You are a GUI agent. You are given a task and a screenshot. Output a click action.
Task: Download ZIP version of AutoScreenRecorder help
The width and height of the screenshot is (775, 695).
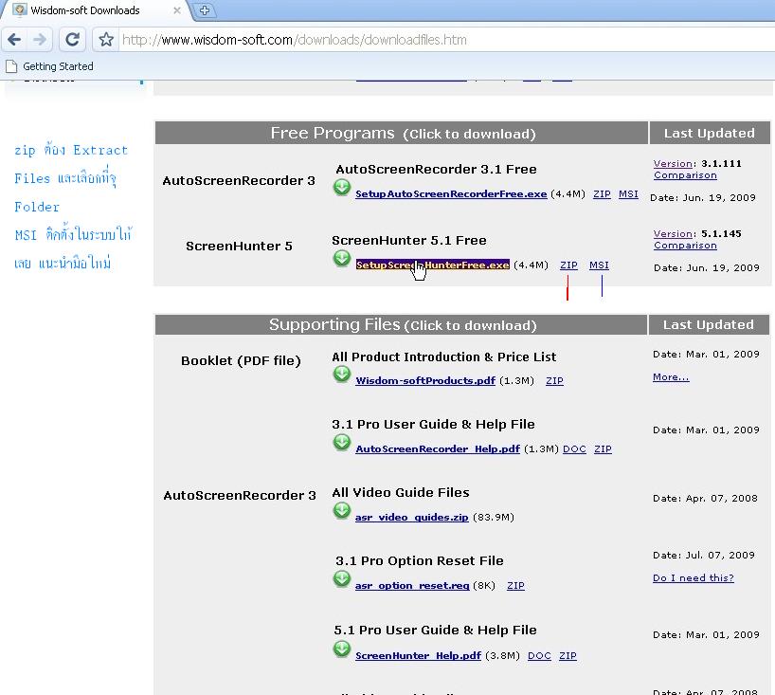point(603,448)
